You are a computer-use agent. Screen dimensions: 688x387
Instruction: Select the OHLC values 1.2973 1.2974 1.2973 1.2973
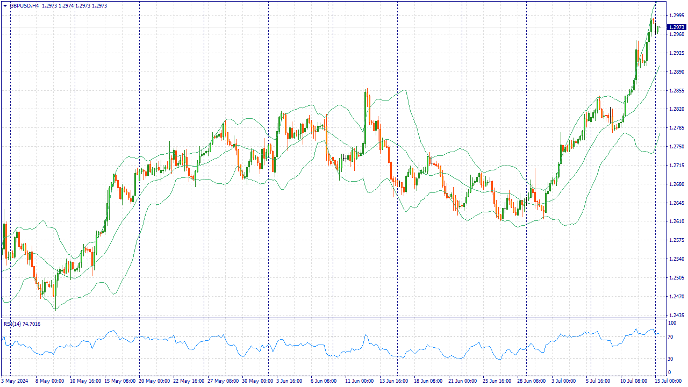point(75,5)
